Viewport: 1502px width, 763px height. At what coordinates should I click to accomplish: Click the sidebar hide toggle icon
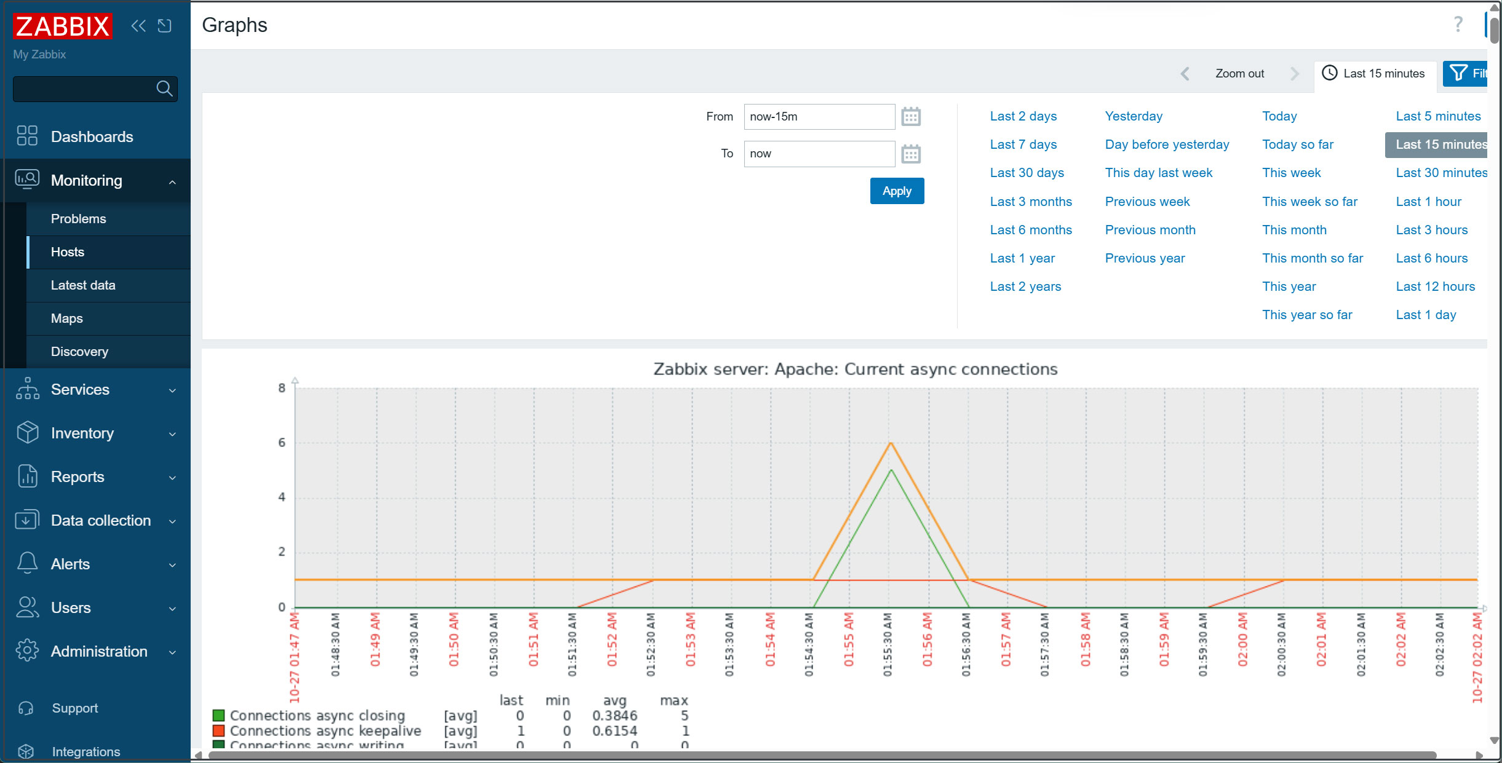point(164,26)
